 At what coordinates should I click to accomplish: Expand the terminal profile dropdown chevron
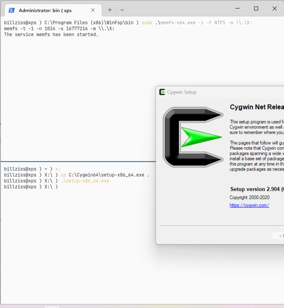pyautogui.click(x=122, y=10)
